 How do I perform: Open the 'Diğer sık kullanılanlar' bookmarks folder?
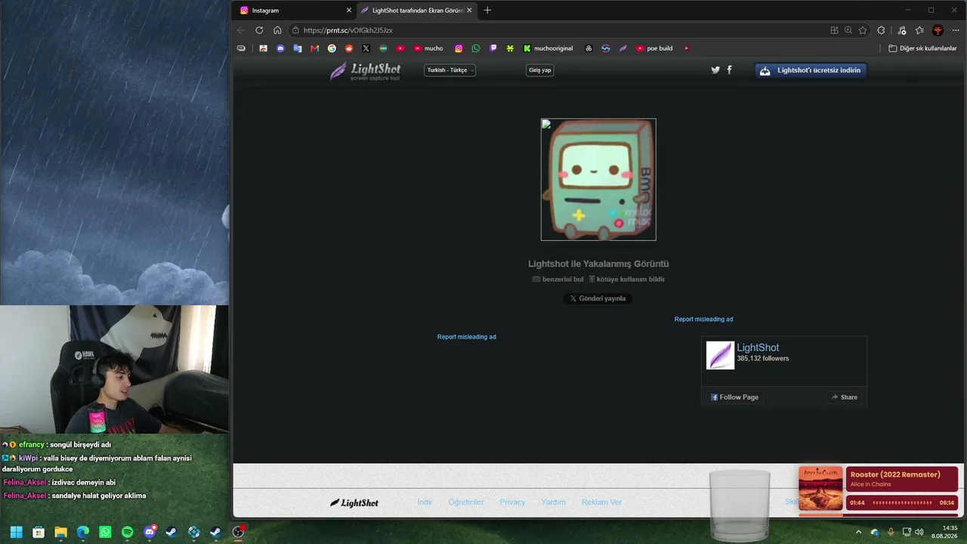922,48
